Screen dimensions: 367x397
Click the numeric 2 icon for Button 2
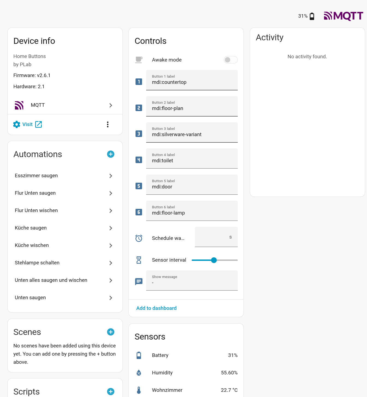point(139,108)
